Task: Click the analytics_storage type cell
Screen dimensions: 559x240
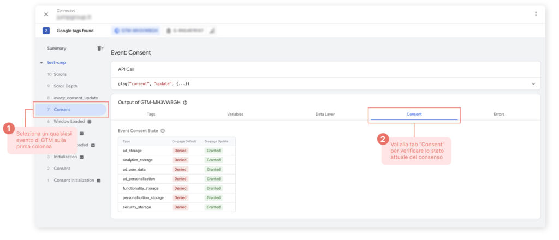Action: tap(138, 160)
